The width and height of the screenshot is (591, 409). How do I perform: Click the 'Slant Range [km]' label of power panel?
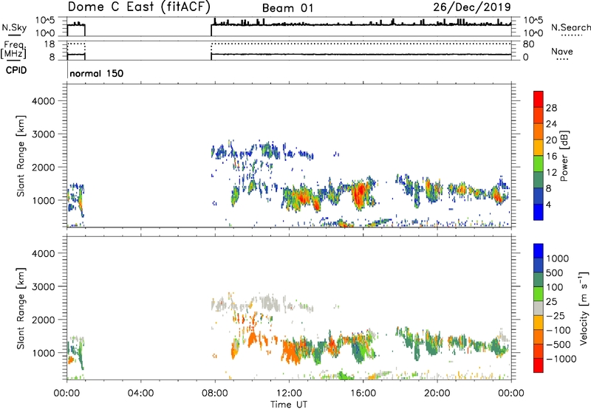click(21, 156)
